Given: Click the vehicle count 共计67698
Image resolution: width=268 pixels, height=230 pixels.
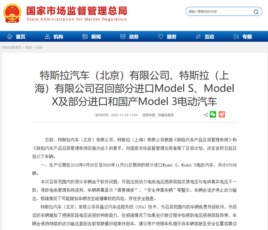Looking at the screenshot, I should click(227, 165).
